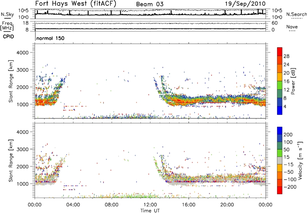The image size is (307, 213).
Task: Select the "normal 150" CPID entry
Action: point(50,38)
